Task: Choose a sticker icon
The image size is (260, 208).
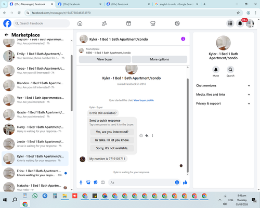Action: [x=96, y=183]
